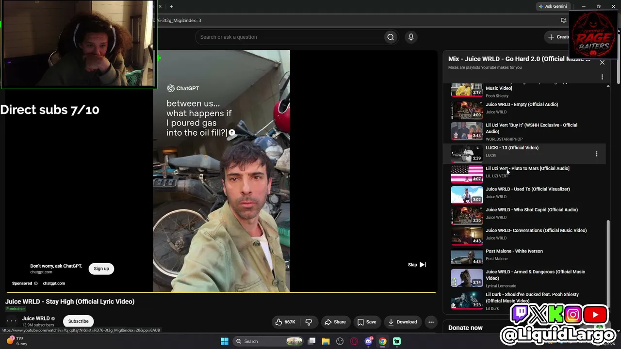Click the Search or ask a question field
Viewport: 621px width, 349px height.
[289, 37]
